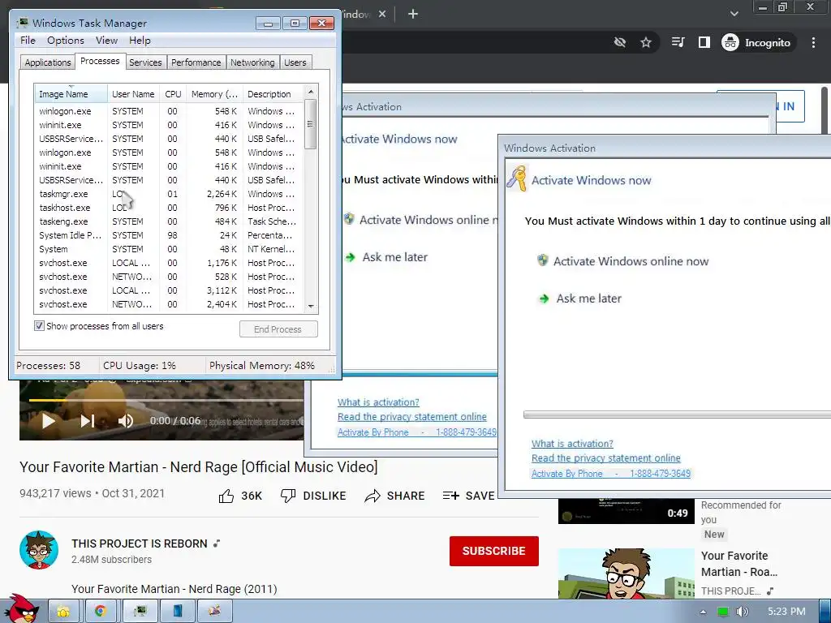Image resolution: width=831 pixels, height=623 pixels.
Task: Sort by Memory column header
Action: pyautogui.click(x=214, y=94)
